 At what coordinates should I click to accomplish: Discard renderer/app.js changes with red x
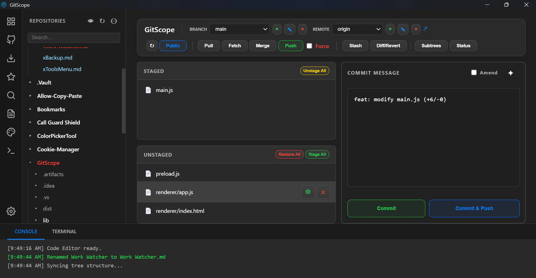[323, 192]
